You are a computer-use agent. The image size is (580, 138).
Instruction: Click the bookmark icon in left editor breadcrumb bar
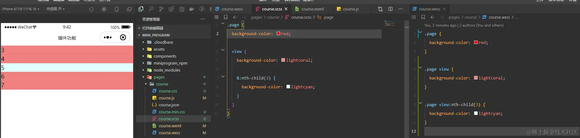click(x=226, y=17)
